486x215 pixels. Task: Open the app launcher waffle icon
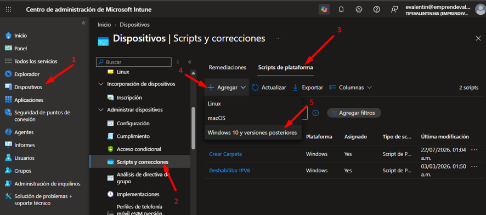click(9, 10)
